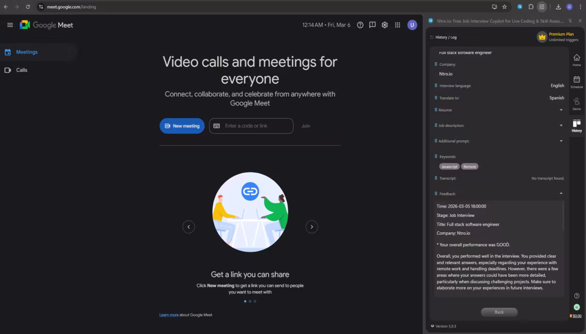586x334 pixels.
Task: Open the Ntro.io help question mark icon
Action: (577, 296)
